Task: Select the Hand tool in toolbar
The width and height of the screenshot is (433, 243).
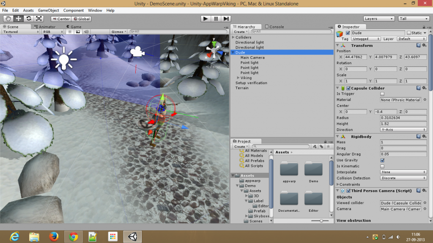Action: pos(8,19)
